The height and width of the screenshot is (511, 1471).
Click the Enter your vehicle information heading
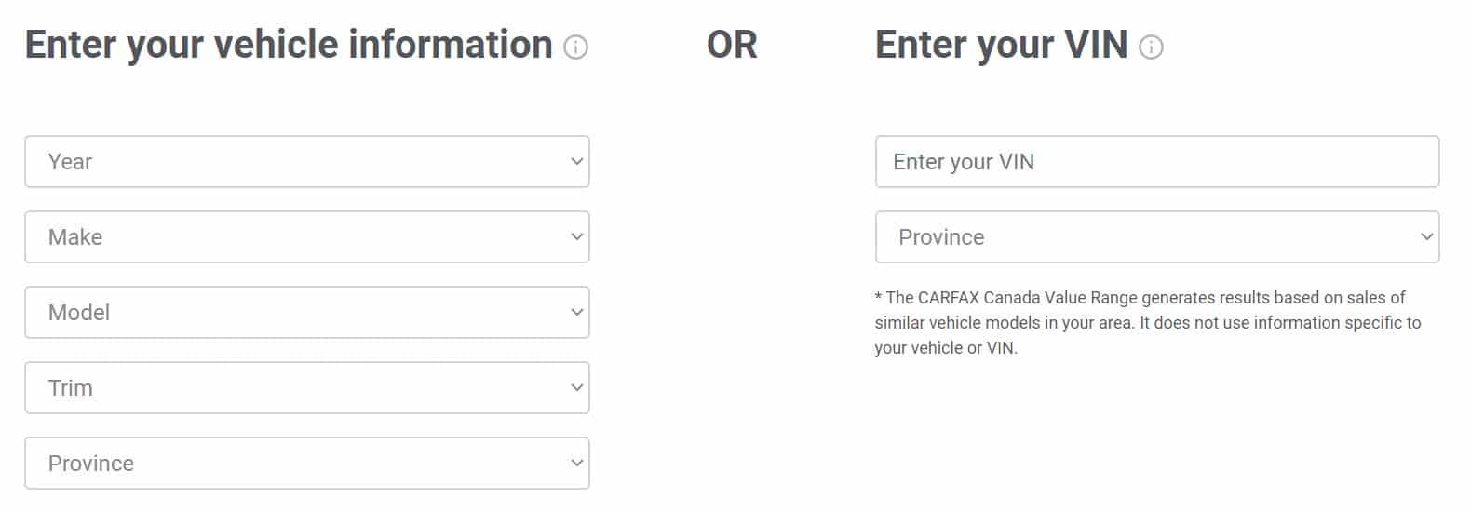point(289,45)
